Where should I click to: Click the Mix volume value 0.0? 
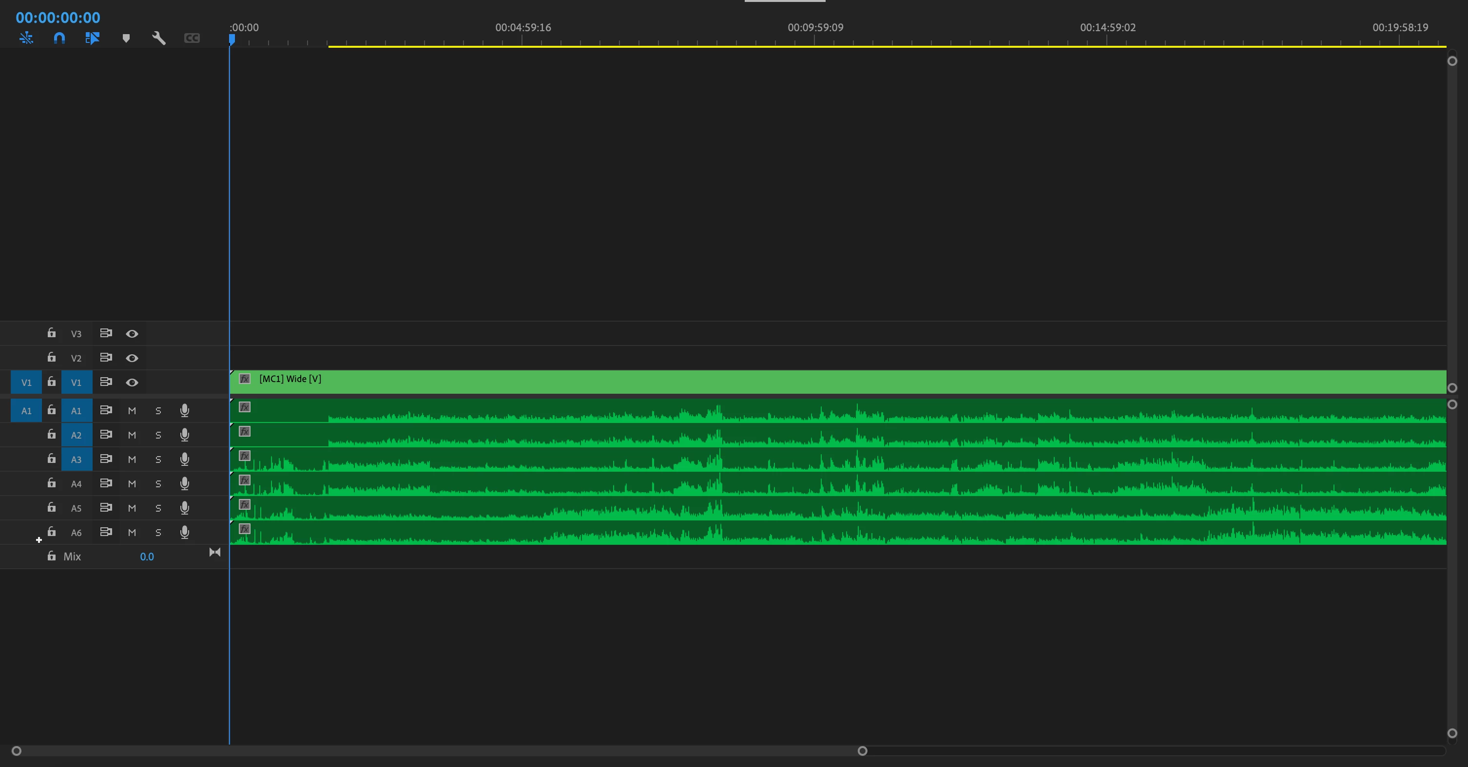146,556
